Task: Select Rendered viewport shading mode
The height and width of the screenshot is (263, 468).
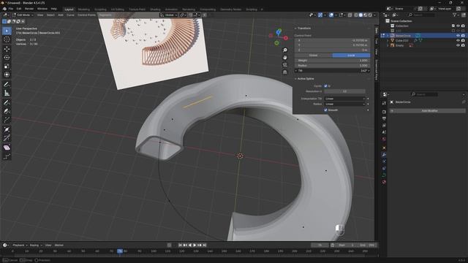Action: pyautogui.click(x=370, y=15)
